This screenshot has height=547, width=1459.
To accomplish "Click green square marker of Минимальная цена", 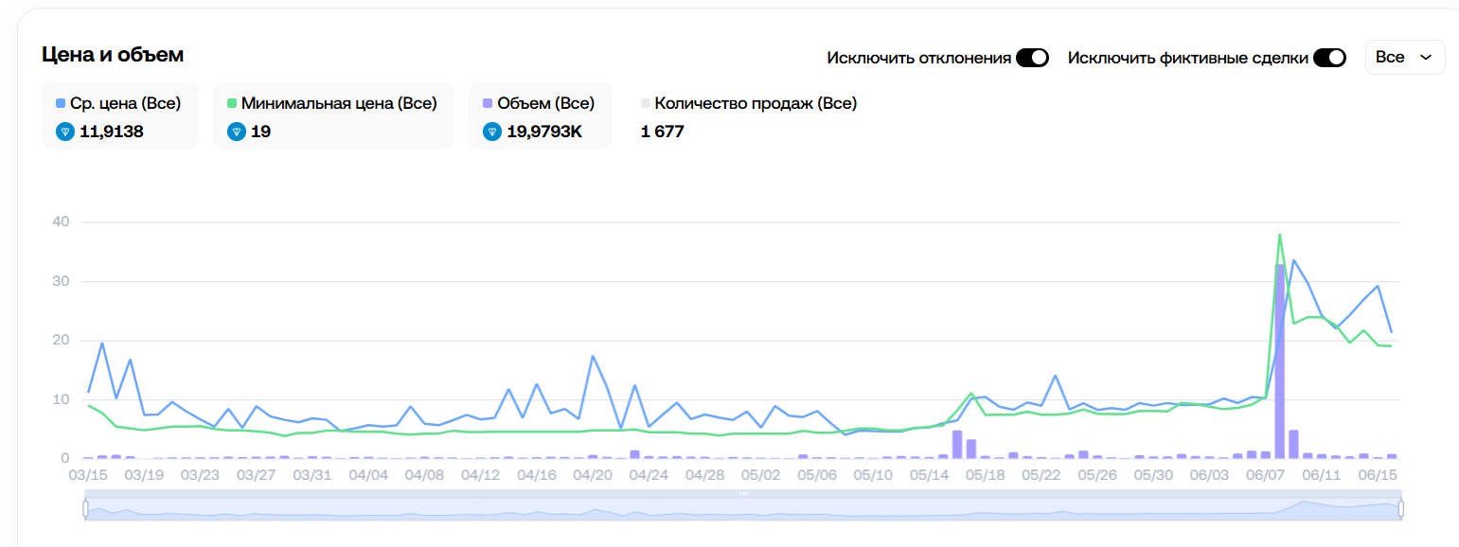I will pos(233,103).
